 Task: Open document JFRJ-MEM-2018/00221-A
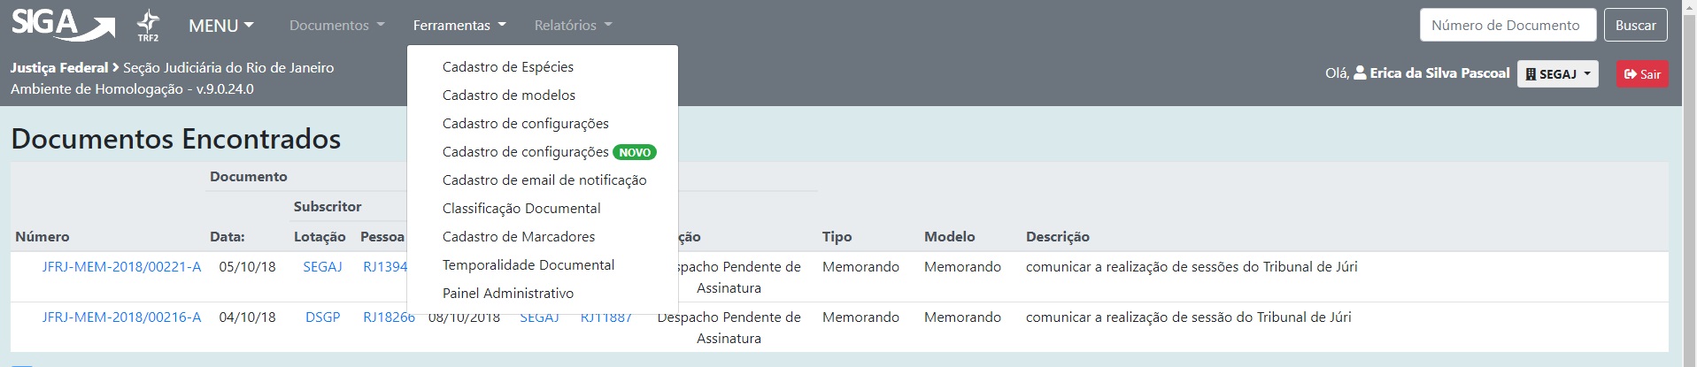click(x=121, y=267)
